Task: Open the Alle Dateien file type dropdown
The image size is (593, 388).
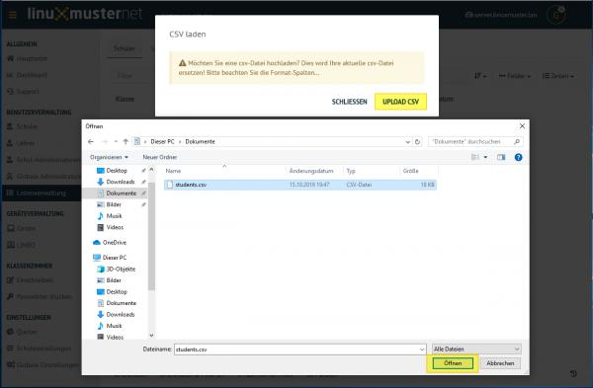Action: point(476,349)
